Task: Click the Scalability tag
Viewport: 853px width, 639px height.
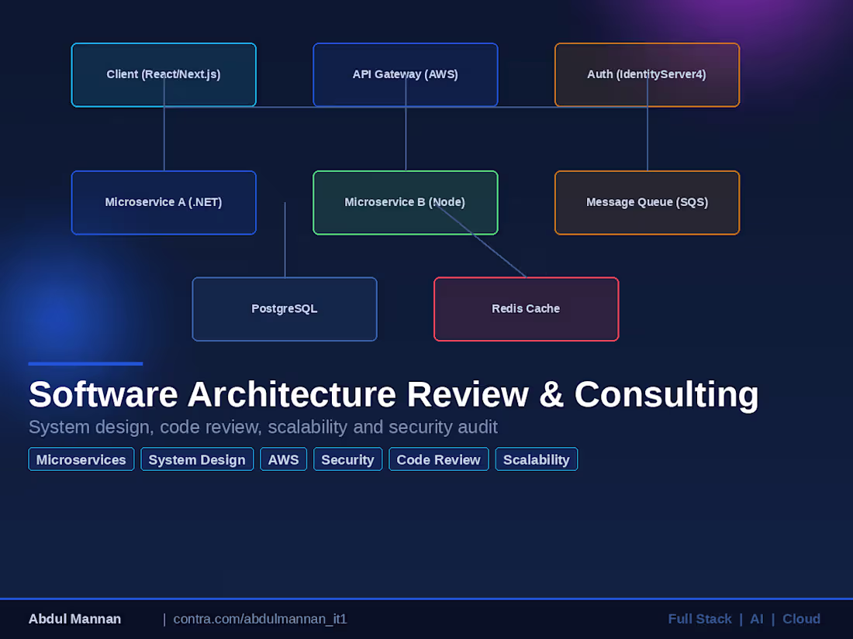Action: click(x=537, y=459)
